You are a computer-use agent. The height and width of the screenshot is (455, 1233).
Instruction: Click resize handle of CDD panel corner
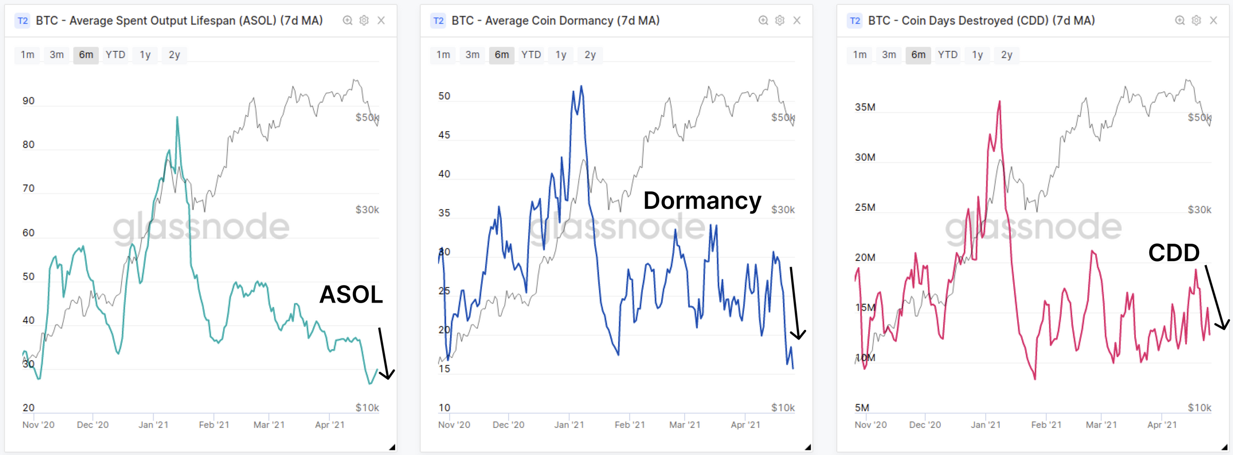(x=1224, y=447)
